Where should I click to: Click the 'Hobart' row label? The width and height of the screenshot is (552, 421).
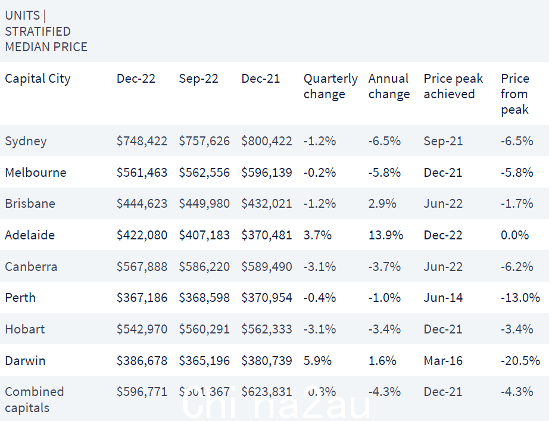pyautogui.click(x=24, y=329)
